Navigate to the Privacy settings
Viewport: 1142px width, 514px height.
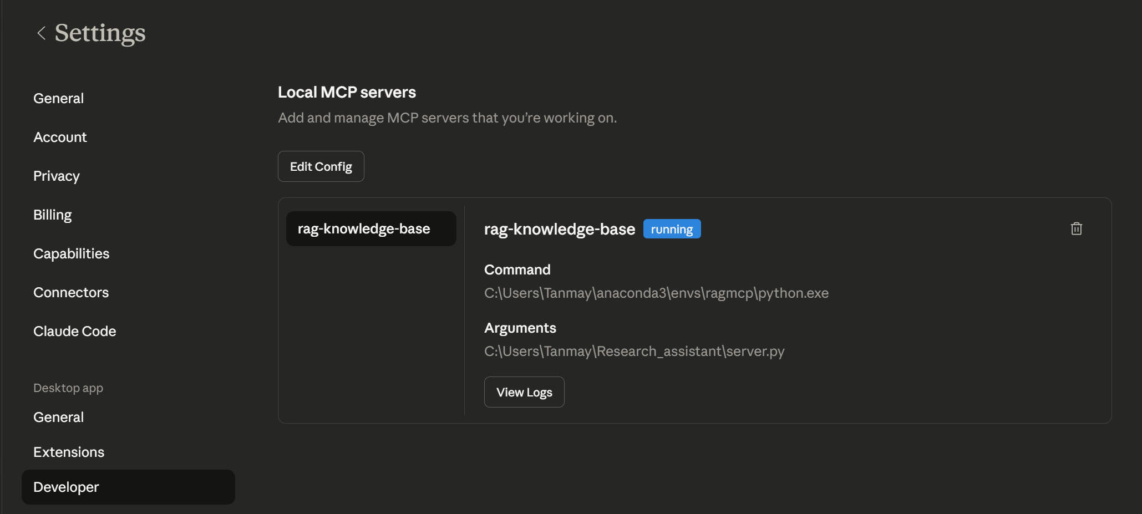pos(56,176)
